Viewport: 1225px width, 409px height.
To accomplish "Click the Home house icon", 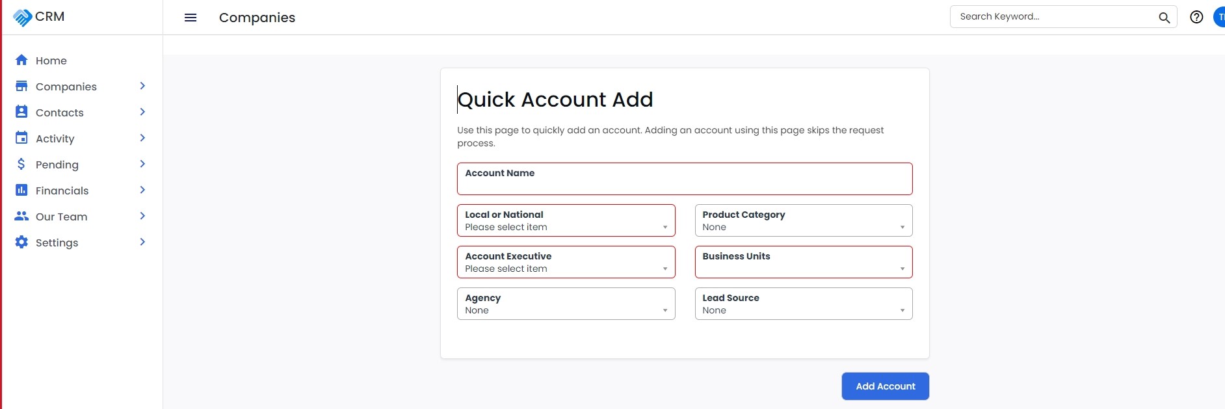I will point(21,60).
